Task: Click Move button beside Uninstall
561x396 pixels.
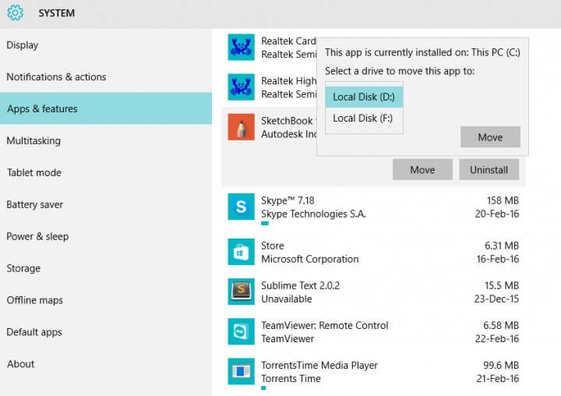Action: 422,170
